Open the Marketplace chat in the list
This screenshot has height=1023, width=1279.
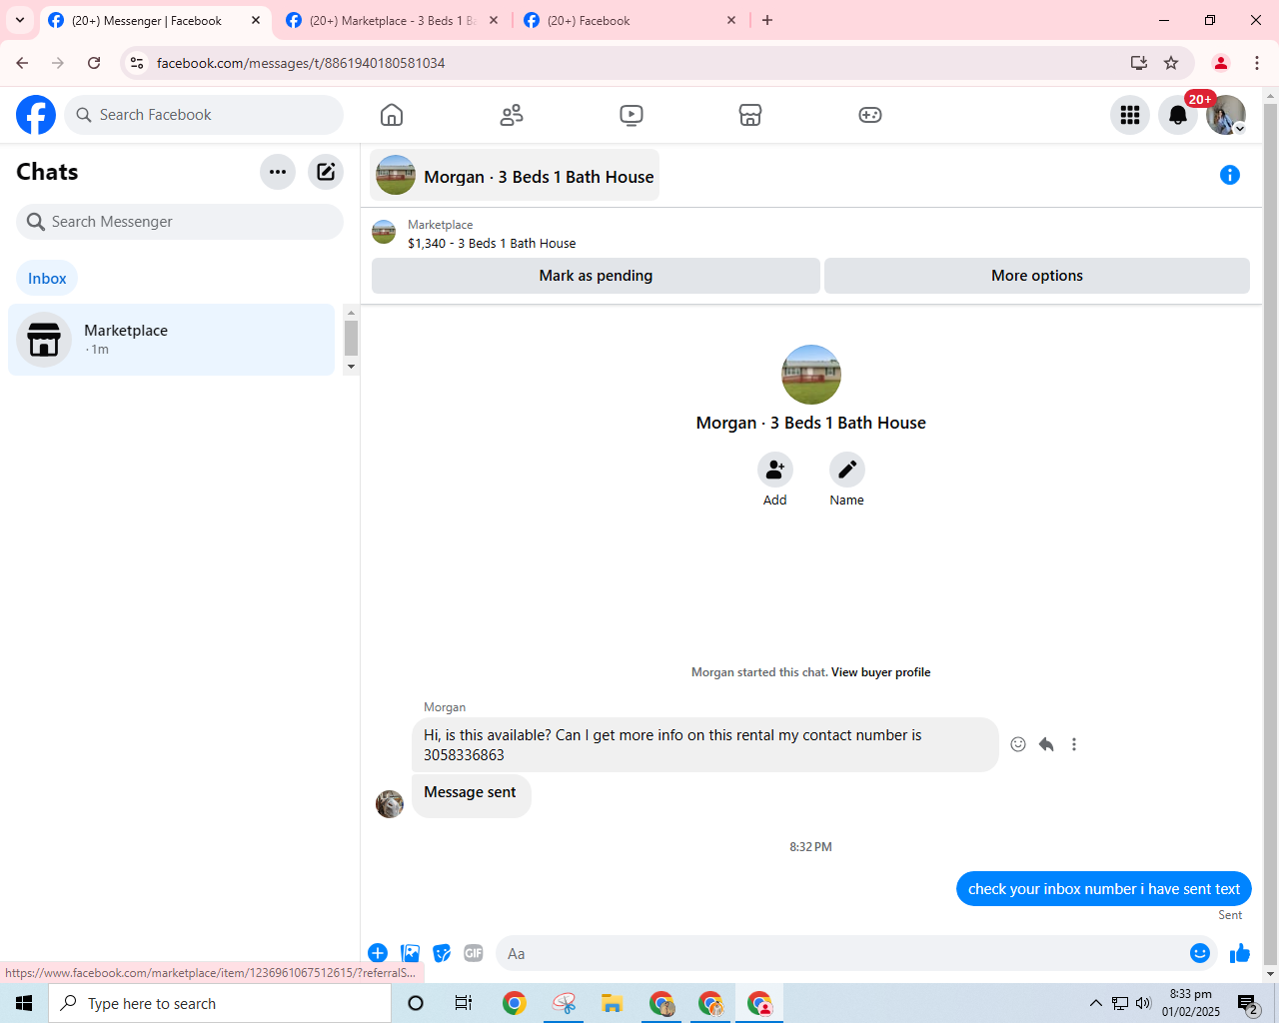(171, 340)
